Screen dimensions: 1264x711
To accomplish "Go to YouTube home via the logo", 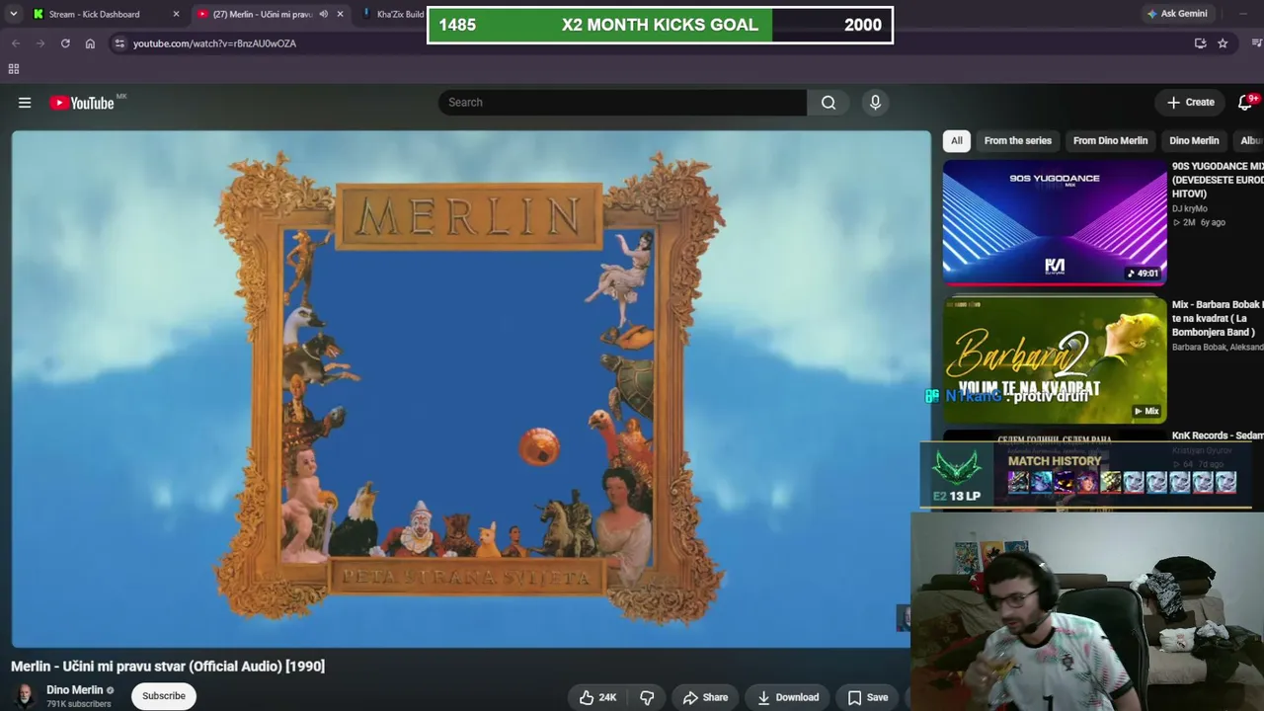I will tap(82, 103).
